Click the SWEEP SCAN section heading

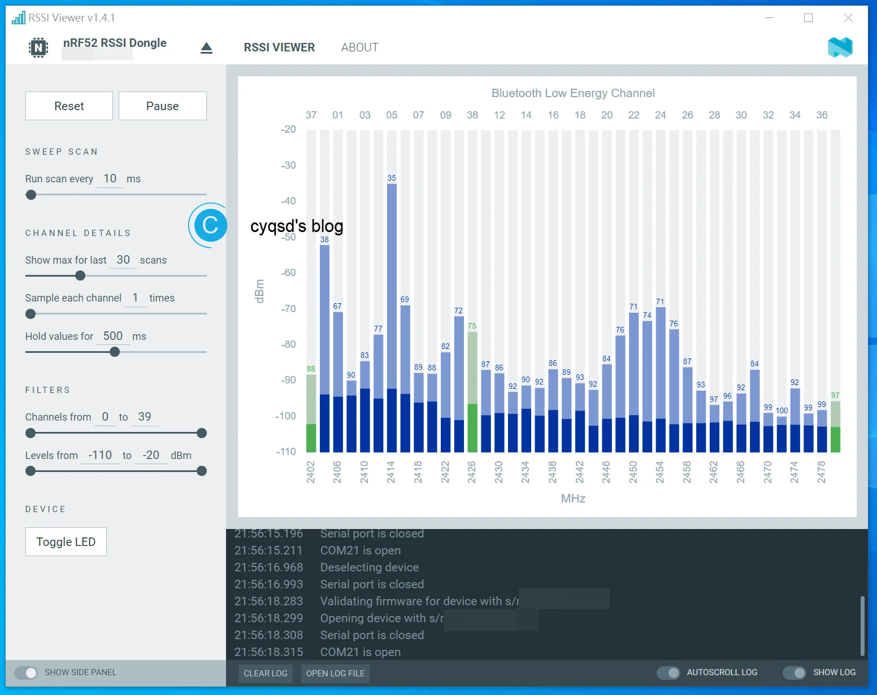(62, 152)
